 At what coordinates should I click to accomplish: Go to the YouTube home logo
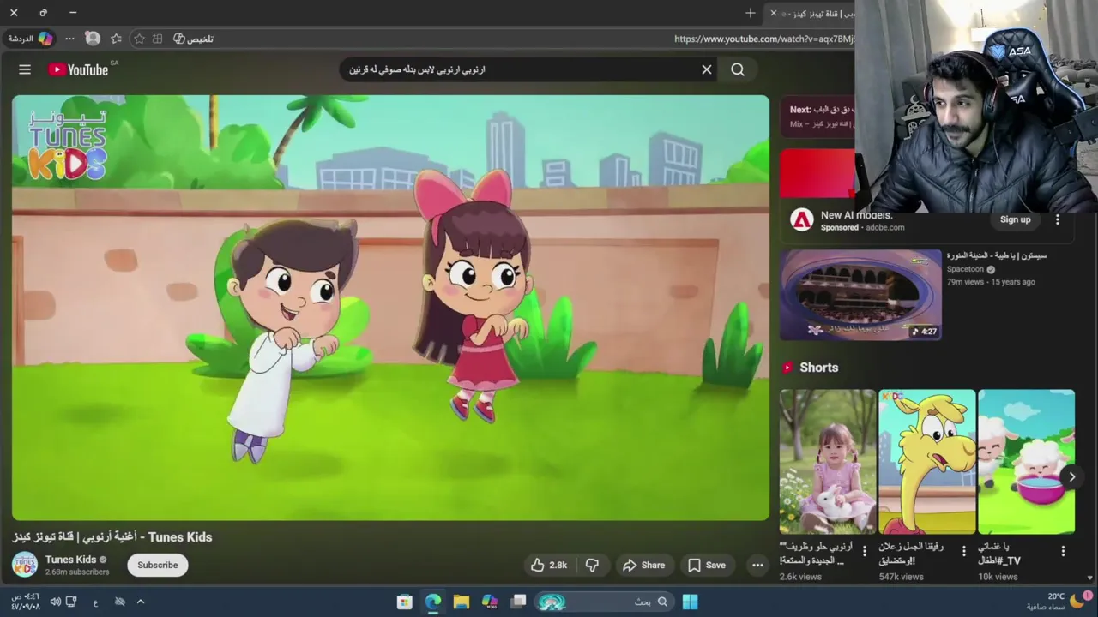tap(78, 69)
